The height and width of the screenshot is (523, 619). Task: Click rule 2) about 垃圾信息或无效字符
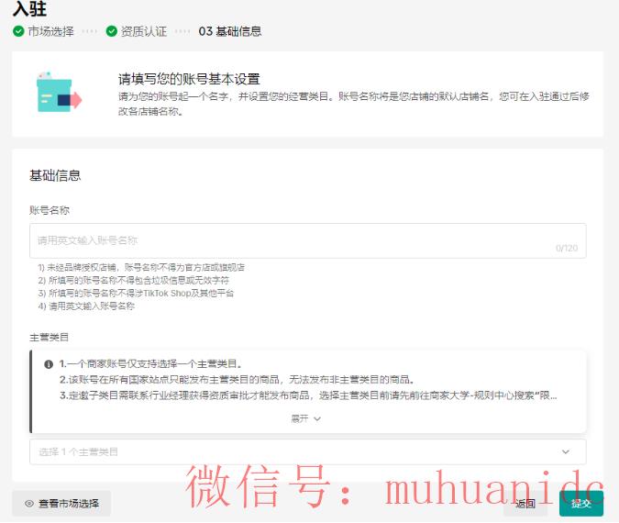[134, 281]
